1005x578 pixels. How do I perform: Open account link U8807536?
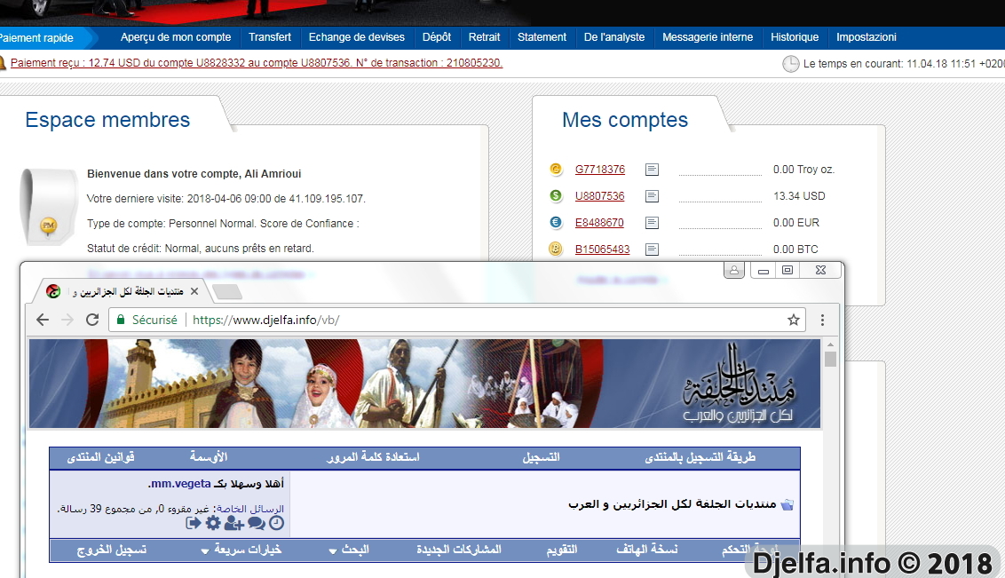pyautogui.click(x=600, y=195)
